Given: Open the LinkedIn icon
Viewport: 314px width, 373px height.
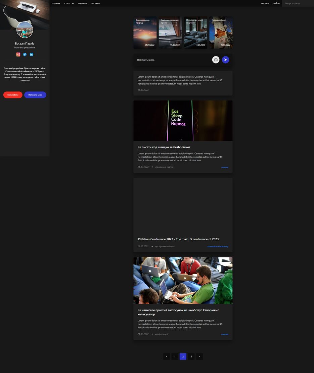Looking at the screenshot, I should [31, 54].
